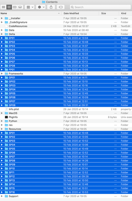Switch to gallery view mode
The image size is (132, 201).
(20, 7)
